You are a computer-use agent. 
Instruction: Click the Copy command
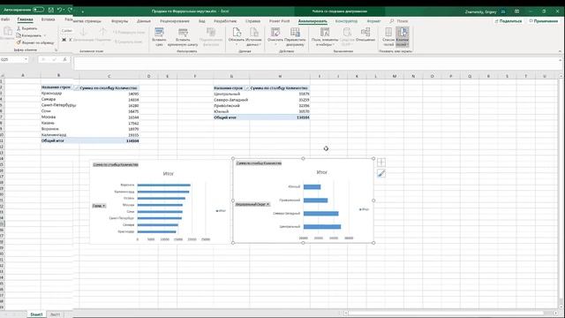[x=29, y=35]
